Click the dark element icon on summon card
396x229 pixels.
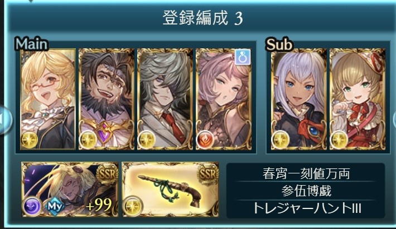(33, 206)
